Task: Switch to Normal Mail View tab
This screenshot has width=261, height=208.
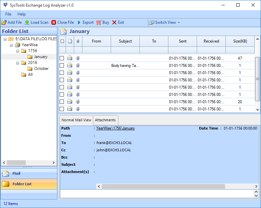Action: point(76,120)
